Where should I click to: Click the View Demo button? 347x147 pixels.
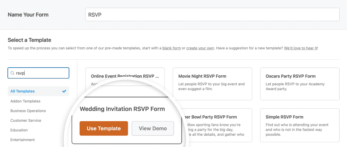[153, 128]
